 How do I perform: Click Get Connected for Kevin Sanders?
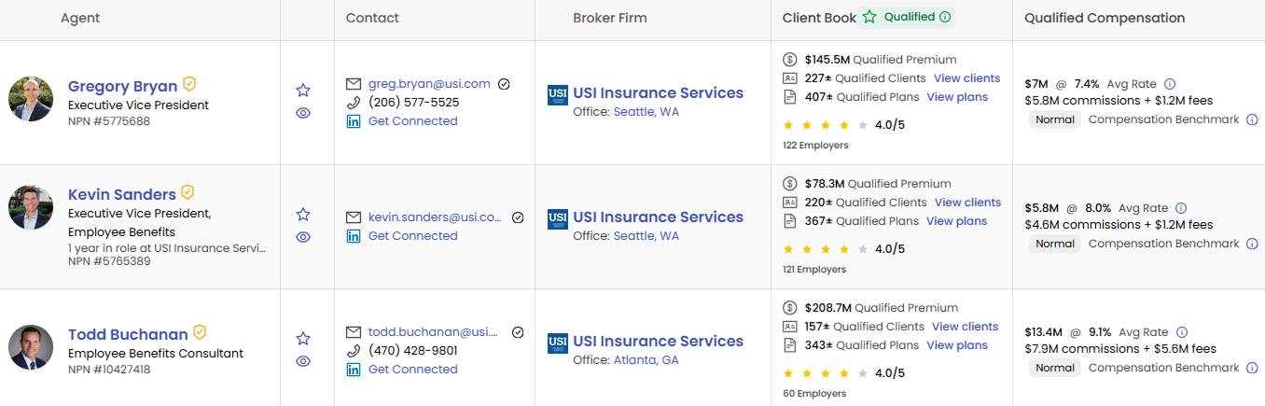point(412,236)
